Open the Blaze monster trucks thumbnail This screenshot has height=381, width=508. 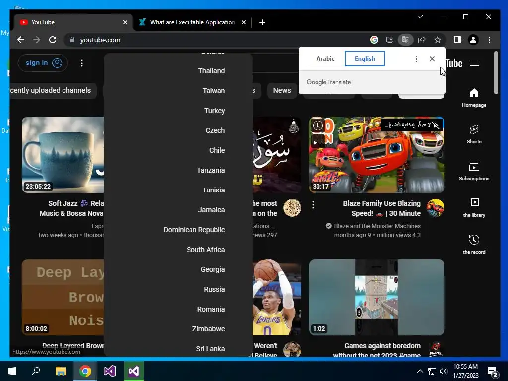point(377,155)
